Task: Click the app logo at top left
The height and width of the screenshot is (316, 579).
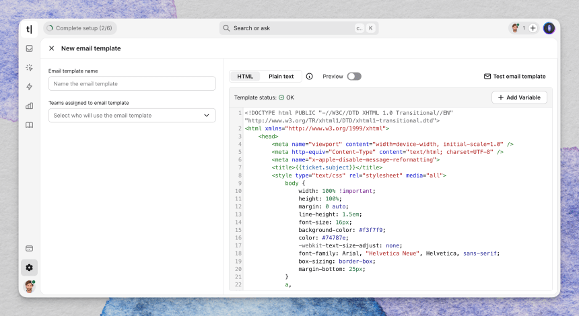Action: click(x=29, y=29)
